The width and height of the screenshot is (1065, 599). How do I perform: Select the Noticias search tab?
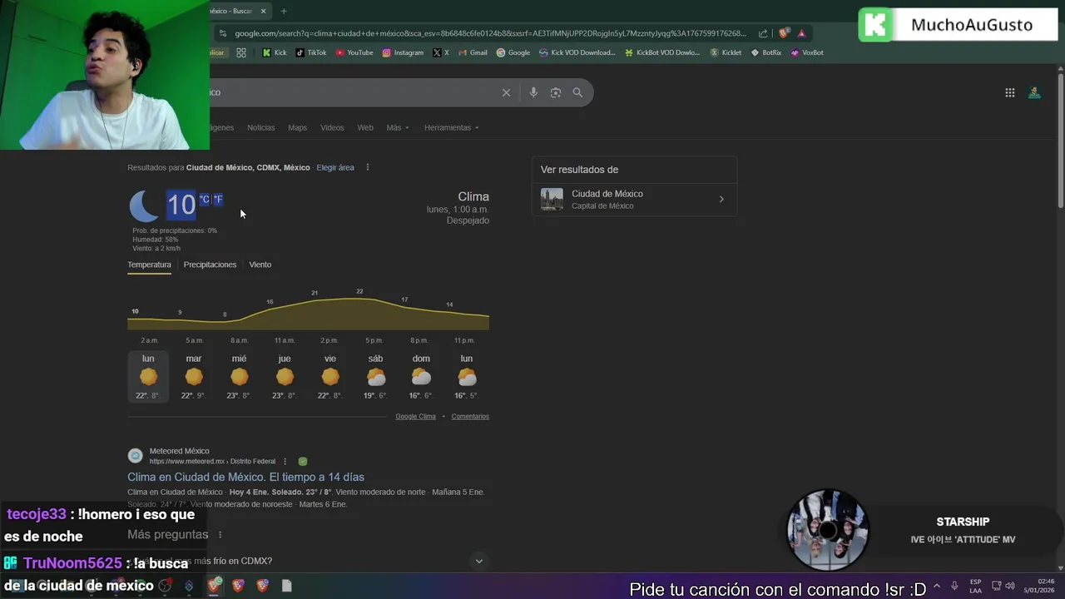point(260,127)
